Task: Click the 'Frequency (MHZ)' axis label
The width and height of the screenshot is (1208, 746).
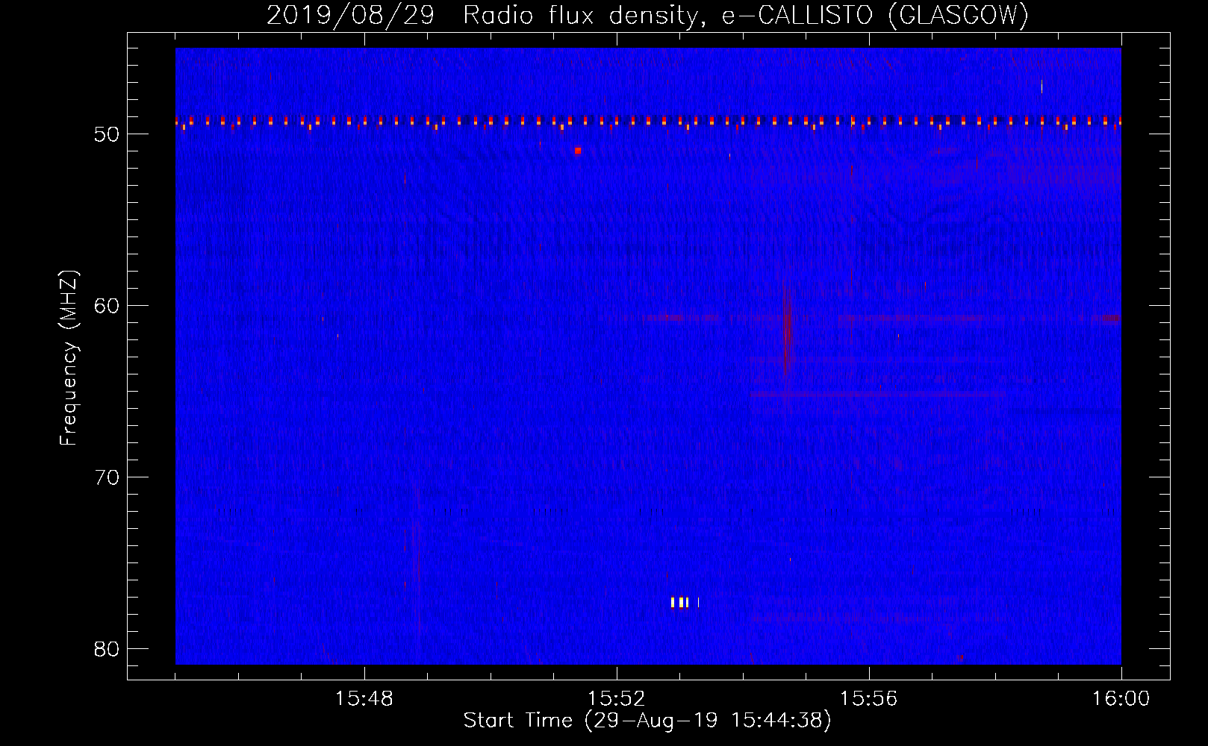Action: tap(69, 358)
